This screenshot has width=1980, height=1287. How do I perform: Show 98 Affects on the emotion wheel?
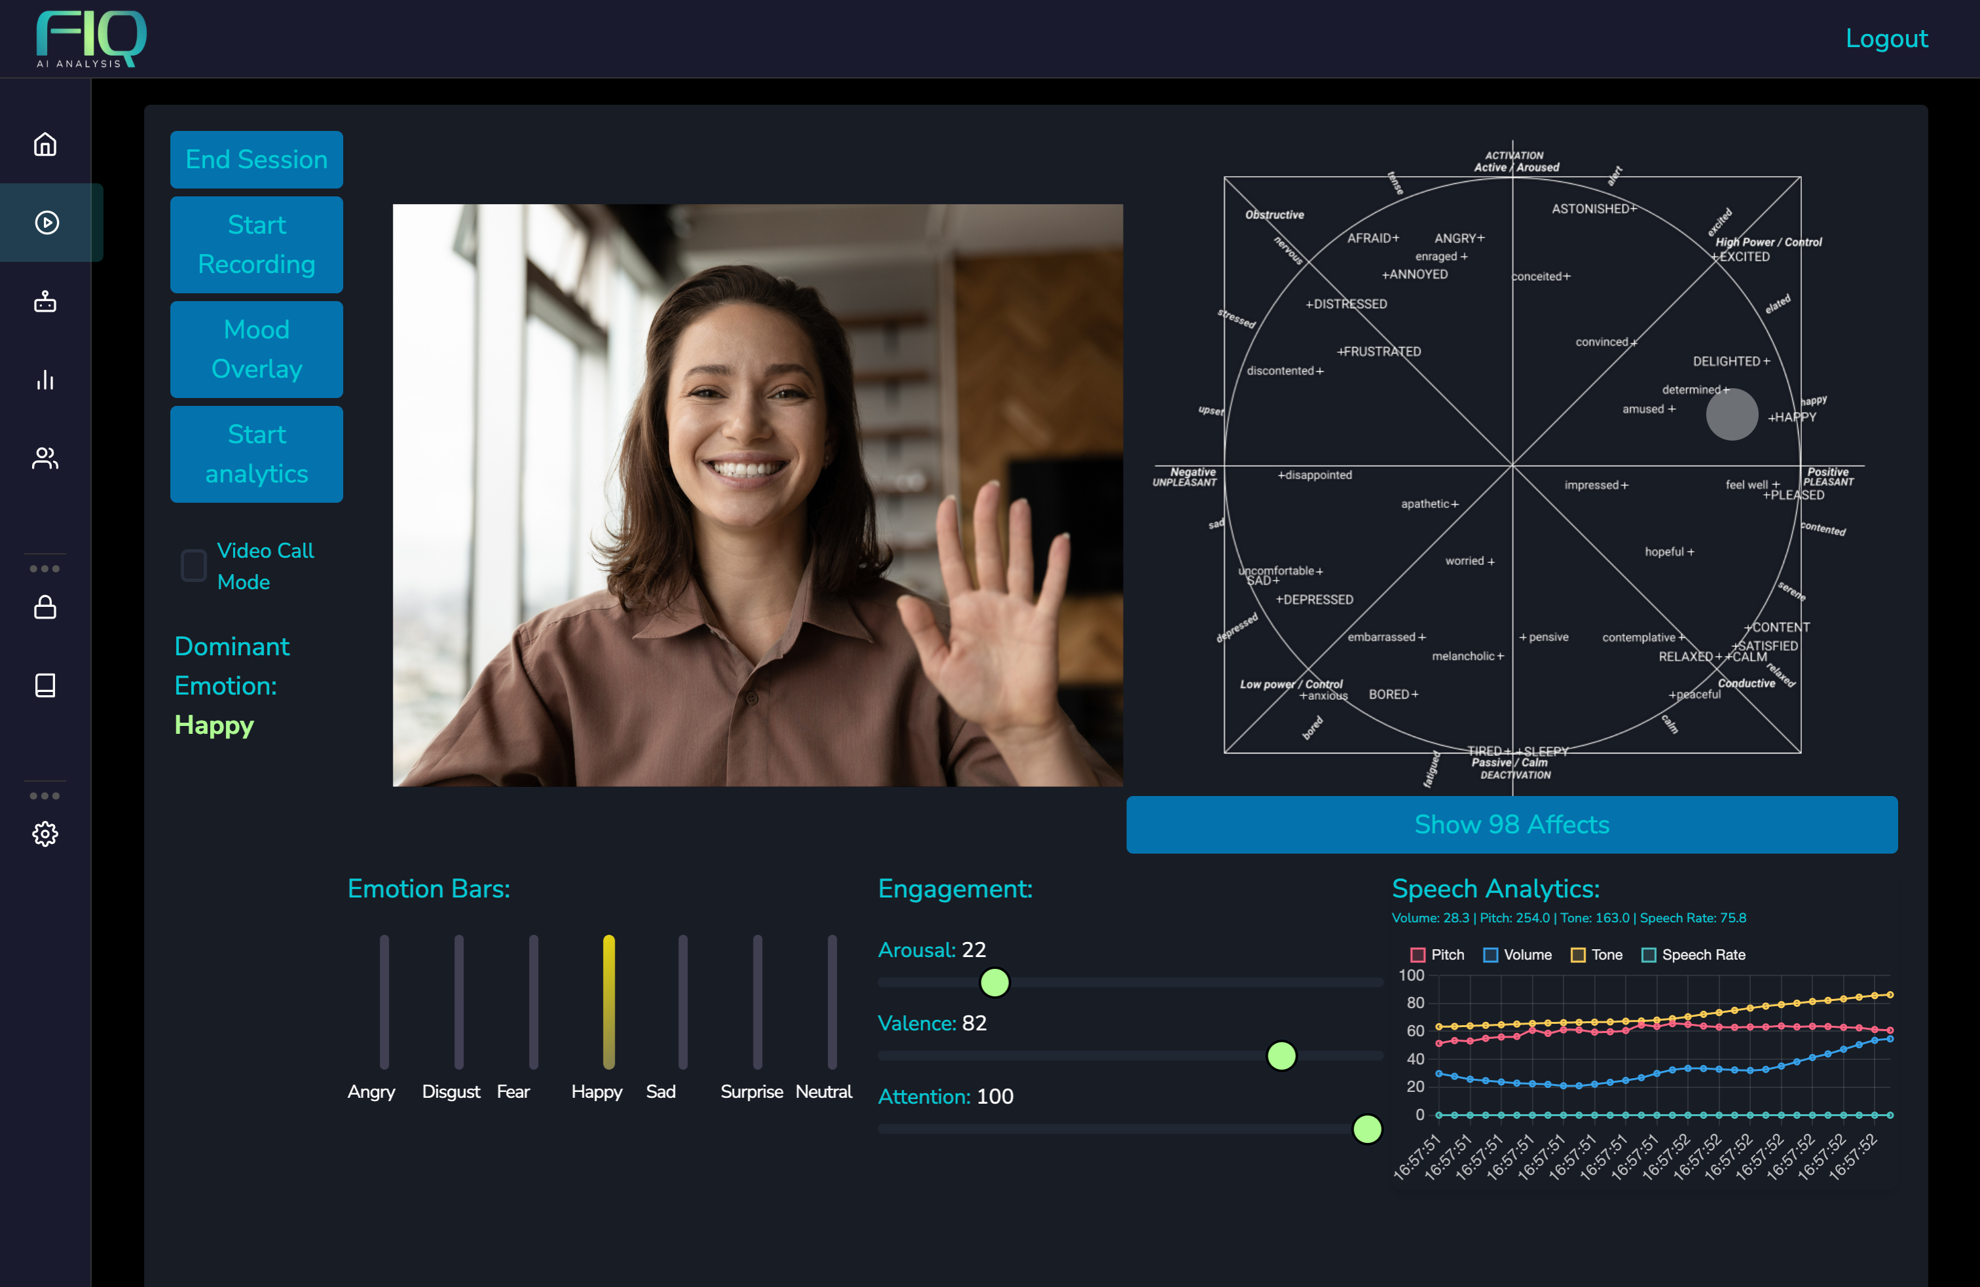(1511, 824)
